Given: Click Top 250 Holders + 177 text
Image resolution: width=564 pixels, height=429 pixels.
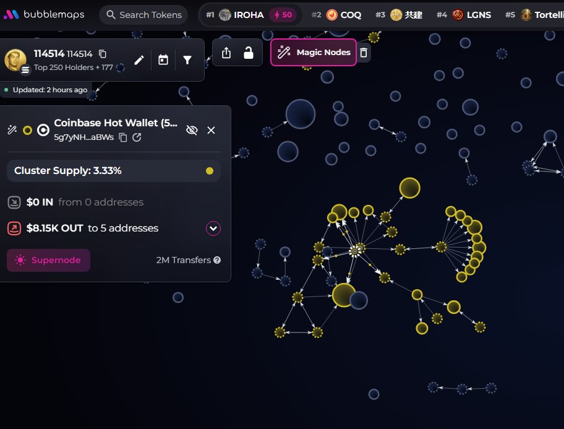Looking at the screenshot, I should click(x=74, y=67).
